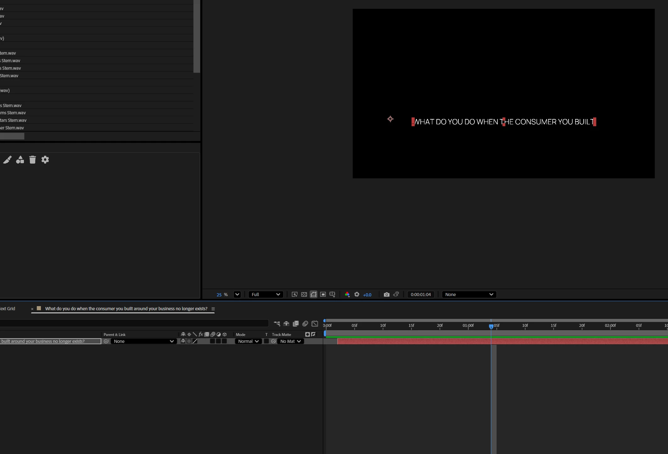Click the current time 0:00:01:04 button

click(421, 295)
